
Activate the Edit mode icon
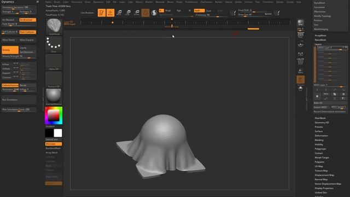pos(102,13)
